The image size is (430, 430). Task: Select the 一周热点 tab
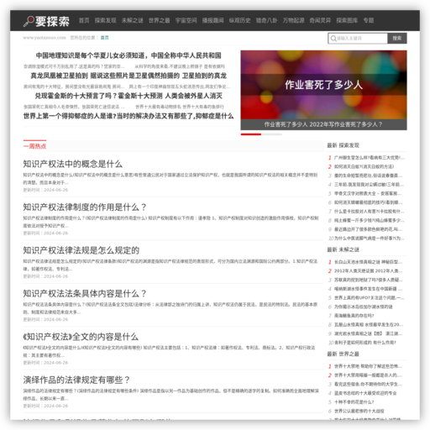click(34, 146)
